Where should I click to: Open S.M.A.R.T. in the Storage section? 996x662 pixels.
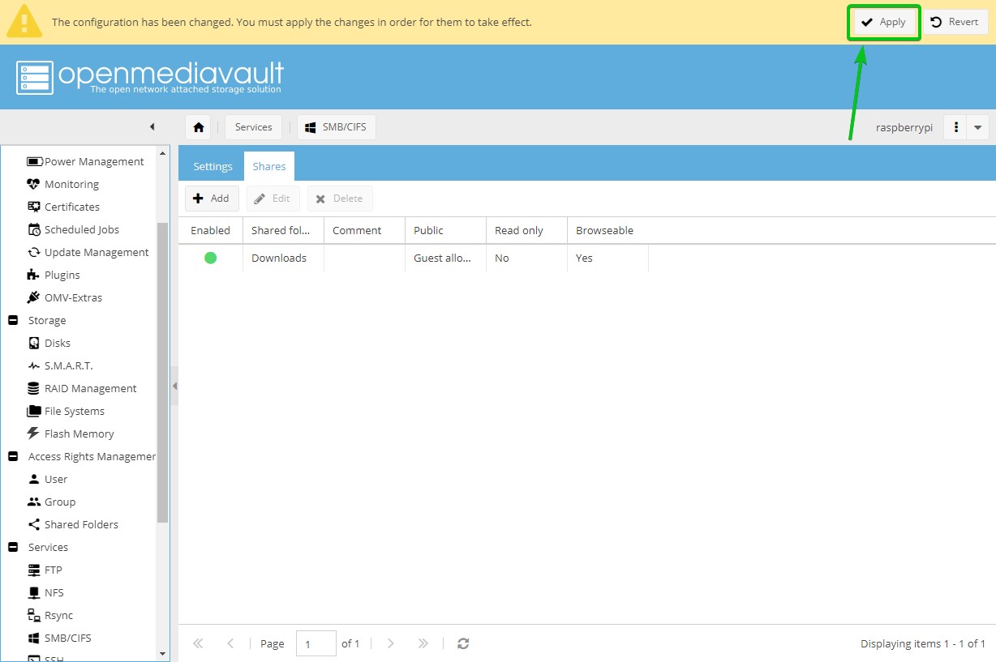click(x=68, y=365)
